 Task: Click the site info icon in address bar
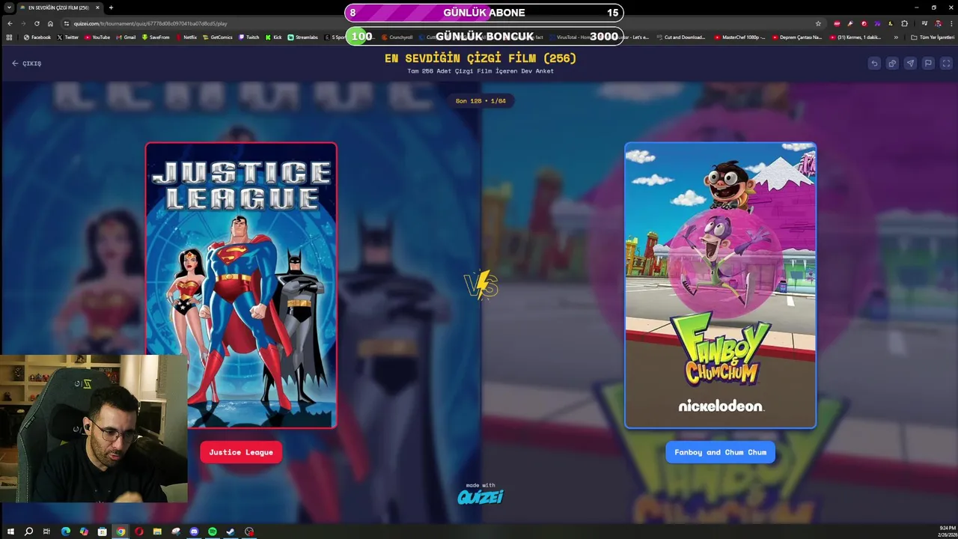tap(67, 23)
